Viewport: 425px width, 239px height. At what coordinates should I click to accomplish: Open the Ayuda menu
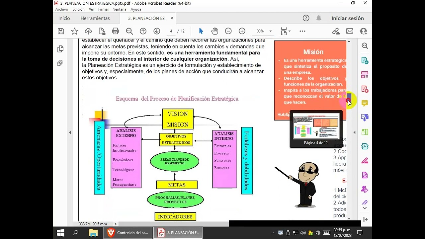(x=136, y=9)
